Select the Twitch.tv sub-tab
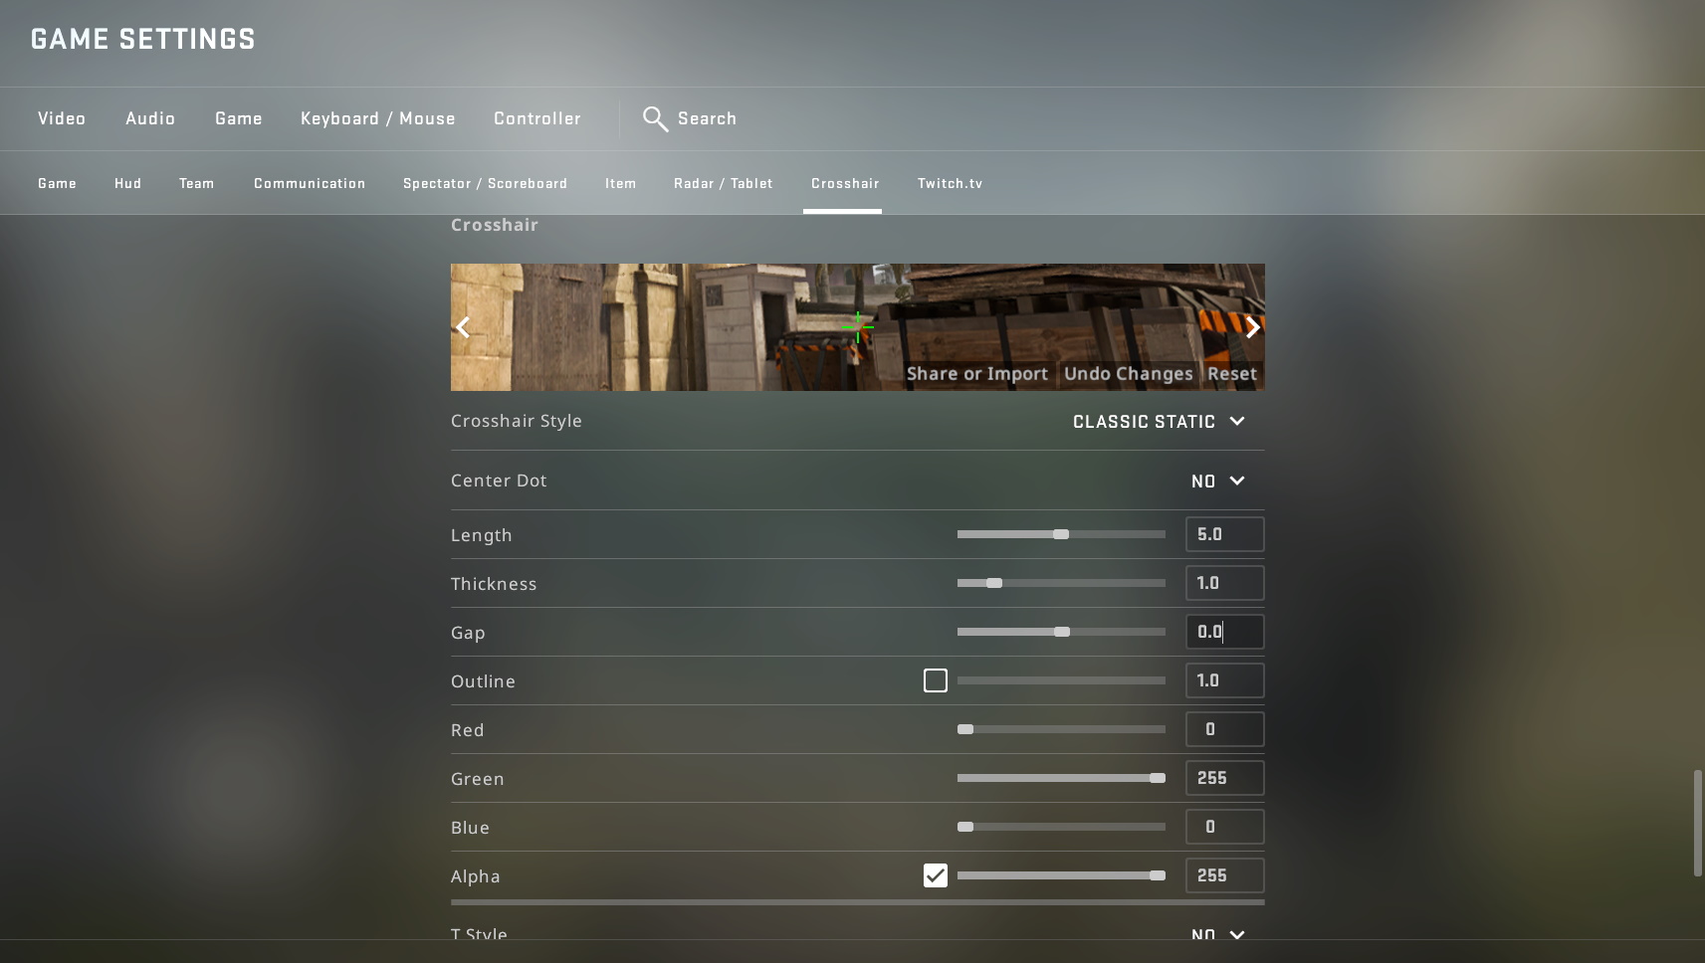 pos(951,183)
